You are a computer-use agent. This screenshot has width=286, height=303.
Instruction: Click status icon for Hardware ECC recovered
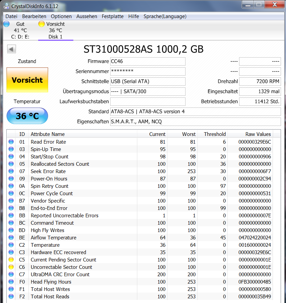tap(11, 252)
